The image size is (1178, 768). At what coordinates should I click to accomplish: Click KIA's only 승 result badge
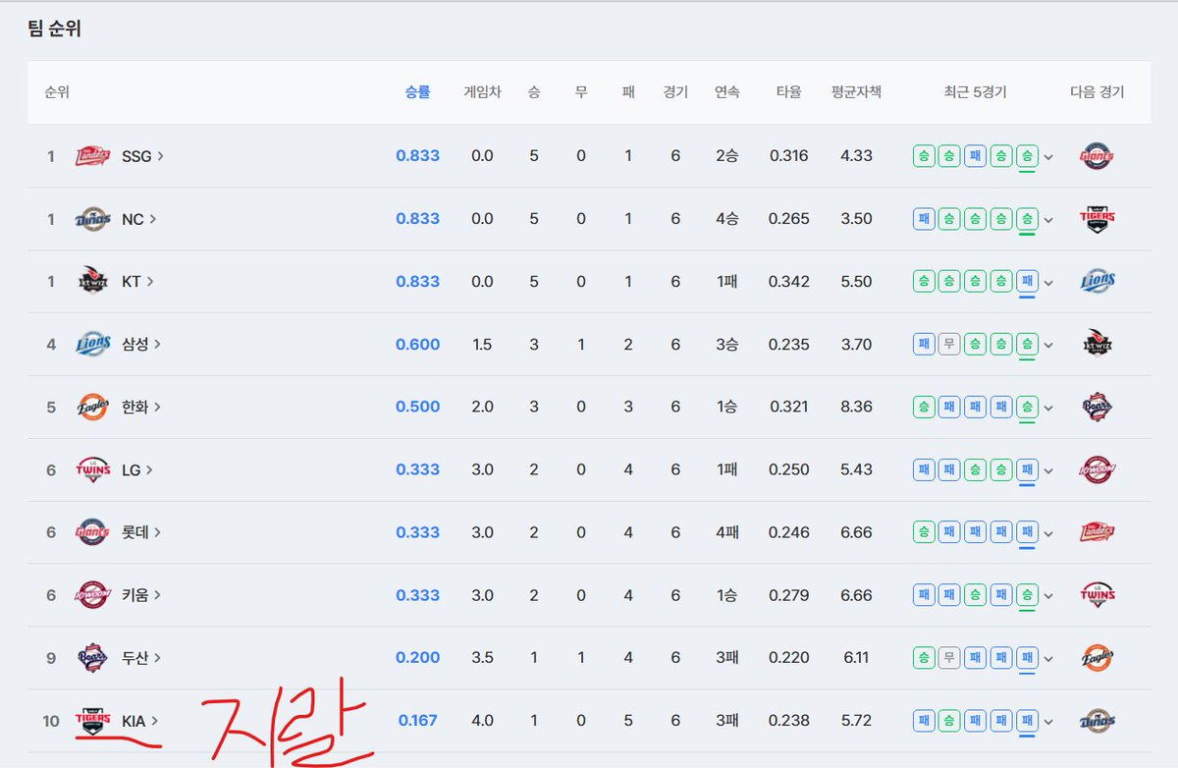click(x=948, y=721)
